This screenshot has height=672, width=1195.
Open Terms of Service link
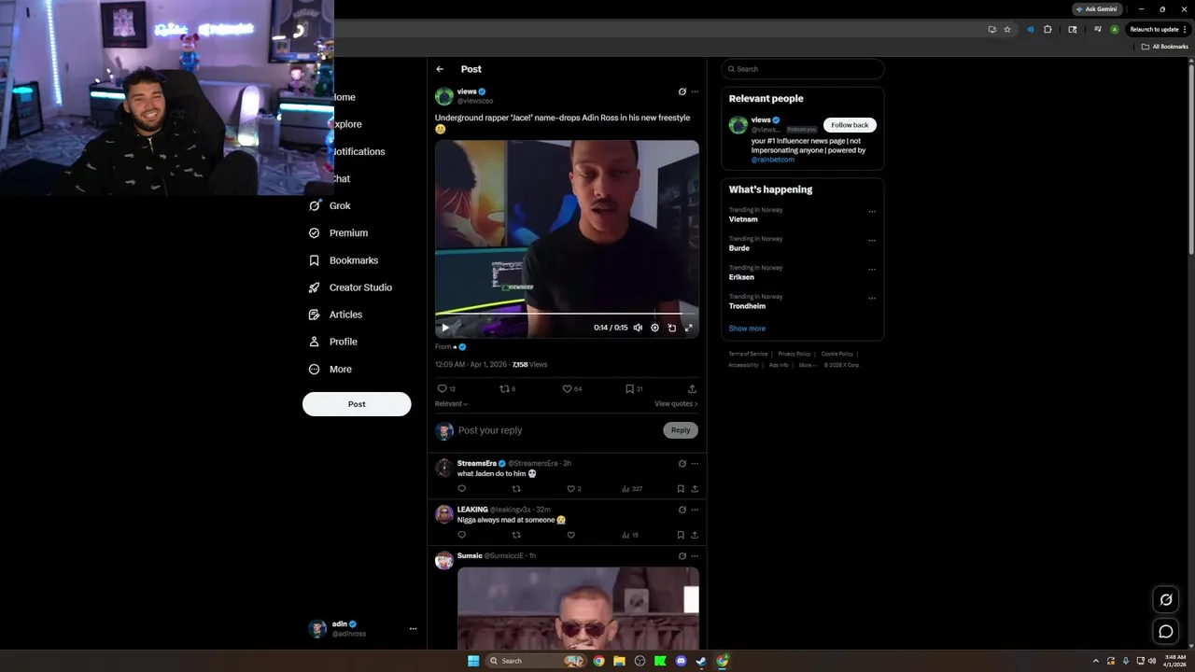coord(748,354)
